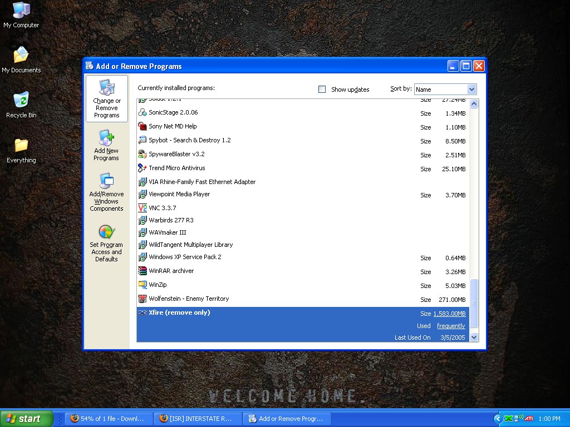Select WildTangent Multiplayer Library entry
Screen dimensions: 570x427
302,245
